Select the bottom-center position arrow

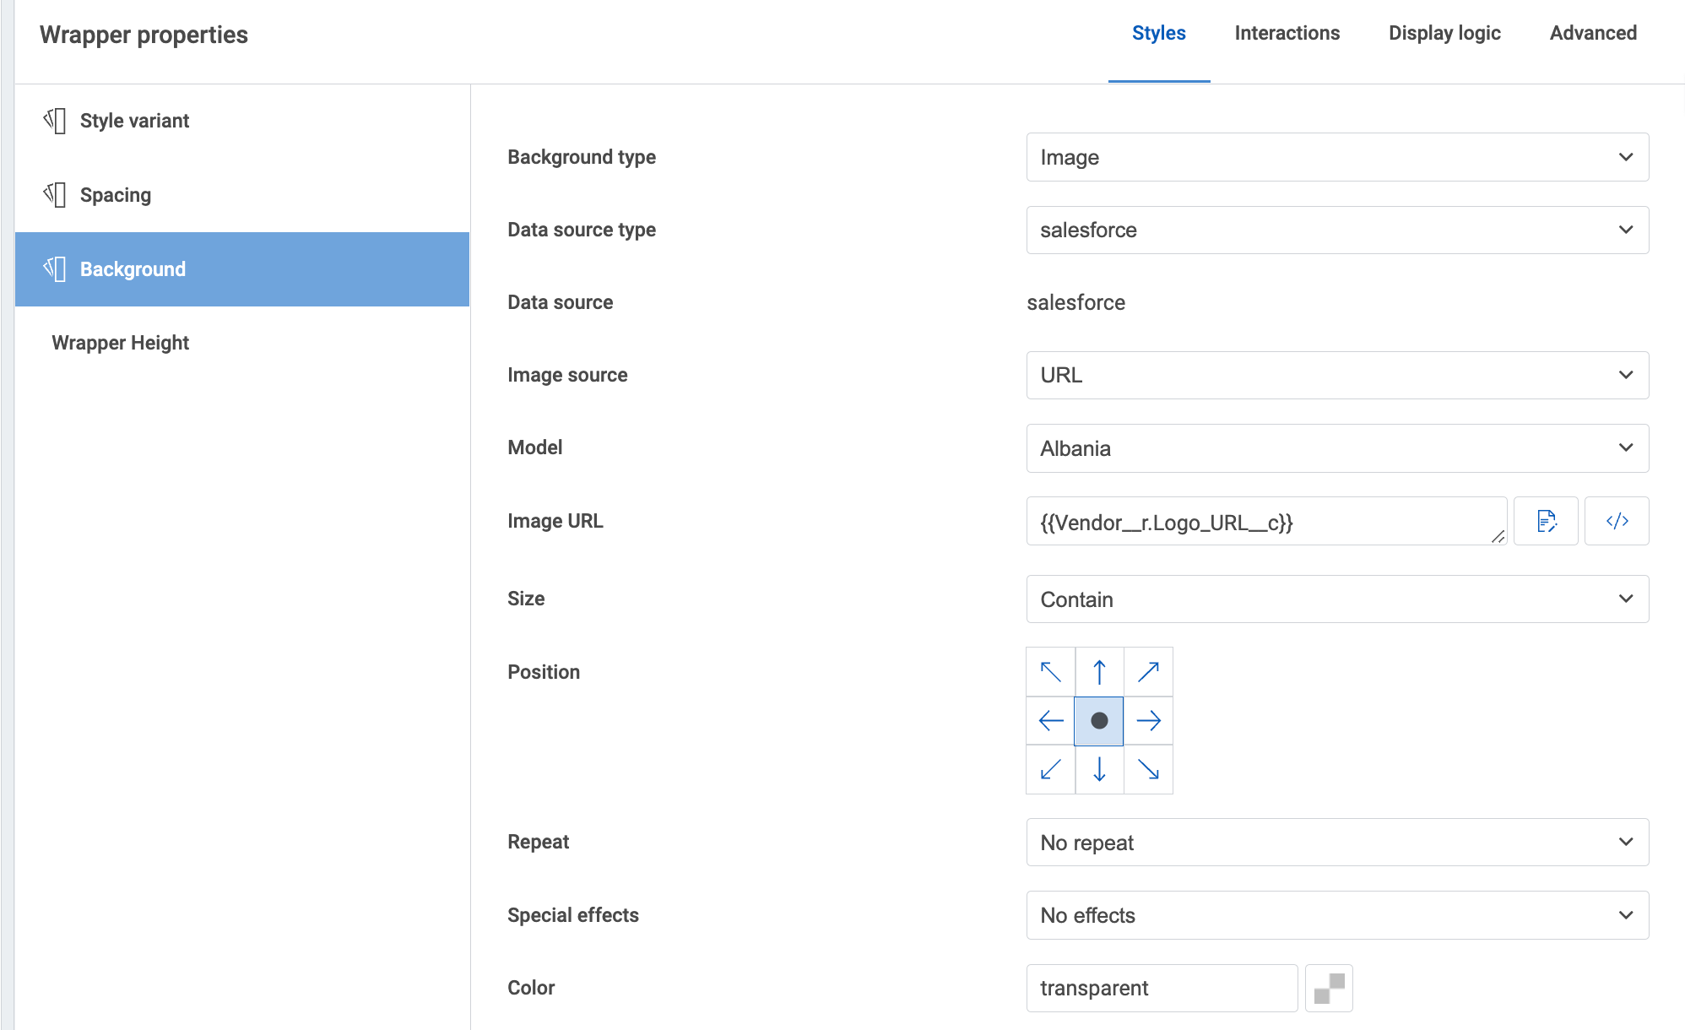1099,770
